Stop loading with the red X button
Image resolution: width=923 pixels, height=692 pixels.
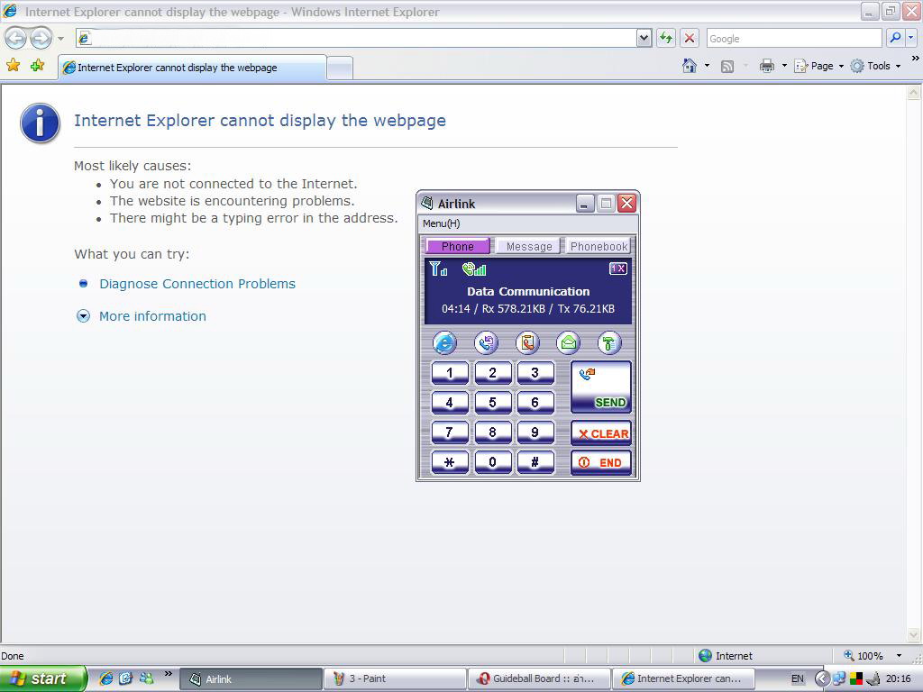tap(689, 38)
